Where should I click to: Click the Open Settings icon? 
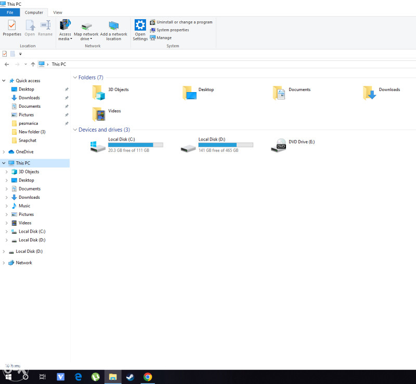pyautogui.click(x=140, y=26)
